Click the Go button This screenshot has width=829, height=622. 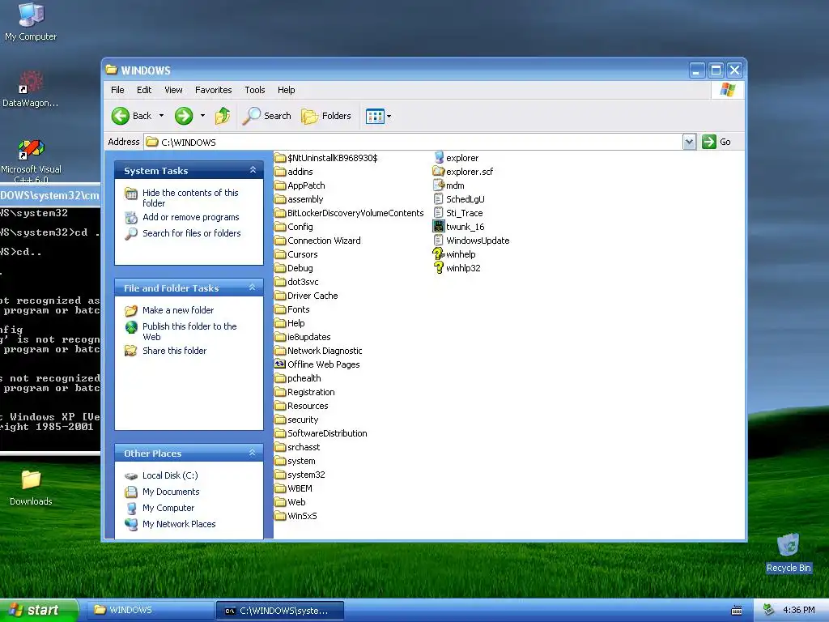pos(716,142)
